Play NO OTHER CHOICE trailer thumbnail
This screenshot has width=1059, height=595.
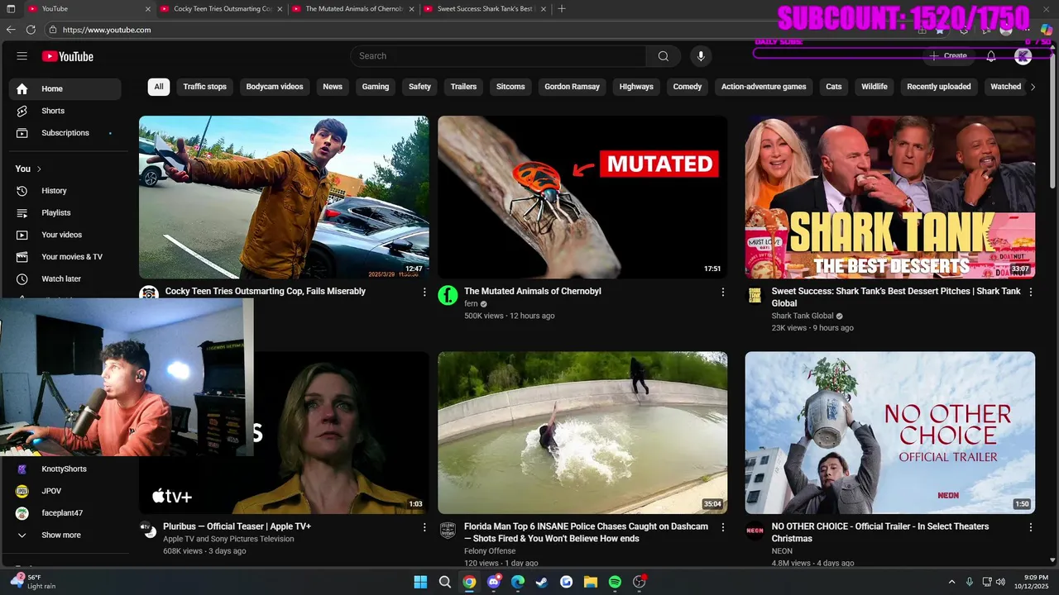pyautogui.click(x=890, y=433)
